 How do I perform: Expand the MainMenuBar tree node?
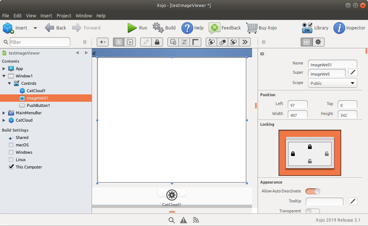[x=4, y=113]
